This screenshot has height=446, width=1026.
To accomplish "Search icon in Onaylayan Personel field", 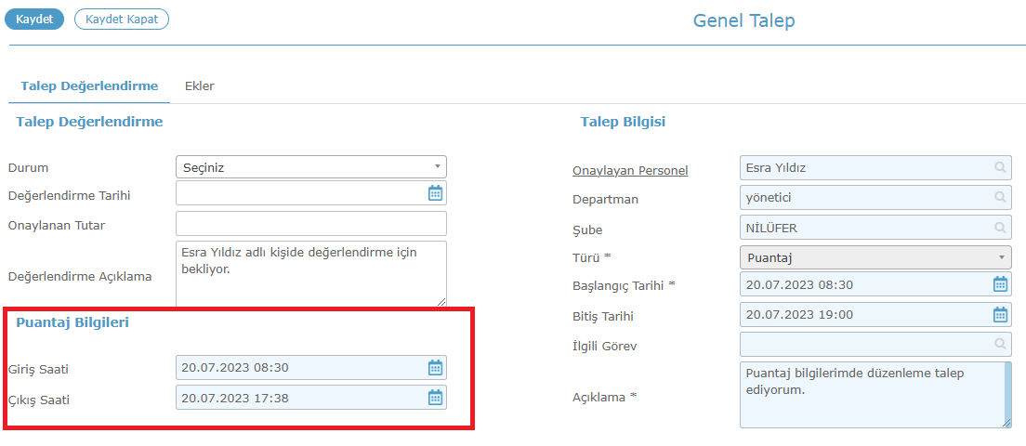I will click(x=1000, y=167).
